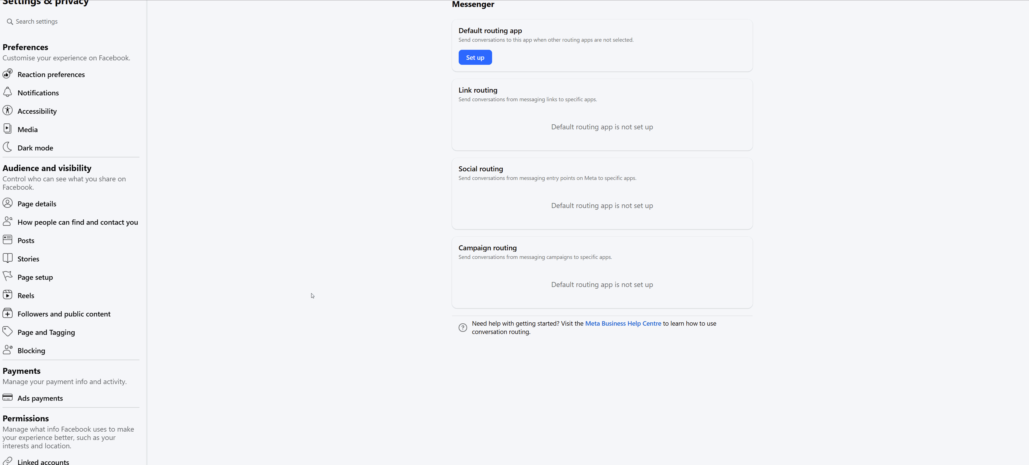This screenshot has height=465, width=1029.
Task: Click the Dark mode moon icon
Action: (x=8, y=147)
